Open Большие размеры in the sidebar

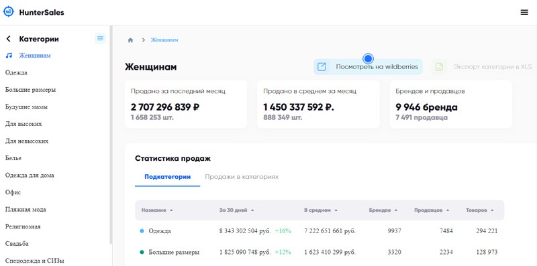(x=30, y=90)
